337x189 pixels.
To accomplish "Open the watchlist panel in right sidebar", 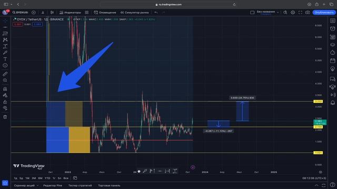I will pyautogui.click(x=332, y=20).
